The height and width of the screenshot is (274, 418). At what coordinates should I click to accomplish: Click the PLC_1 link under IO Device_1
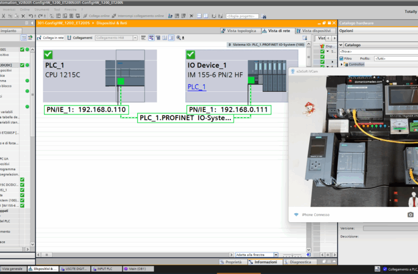(196, 87)
